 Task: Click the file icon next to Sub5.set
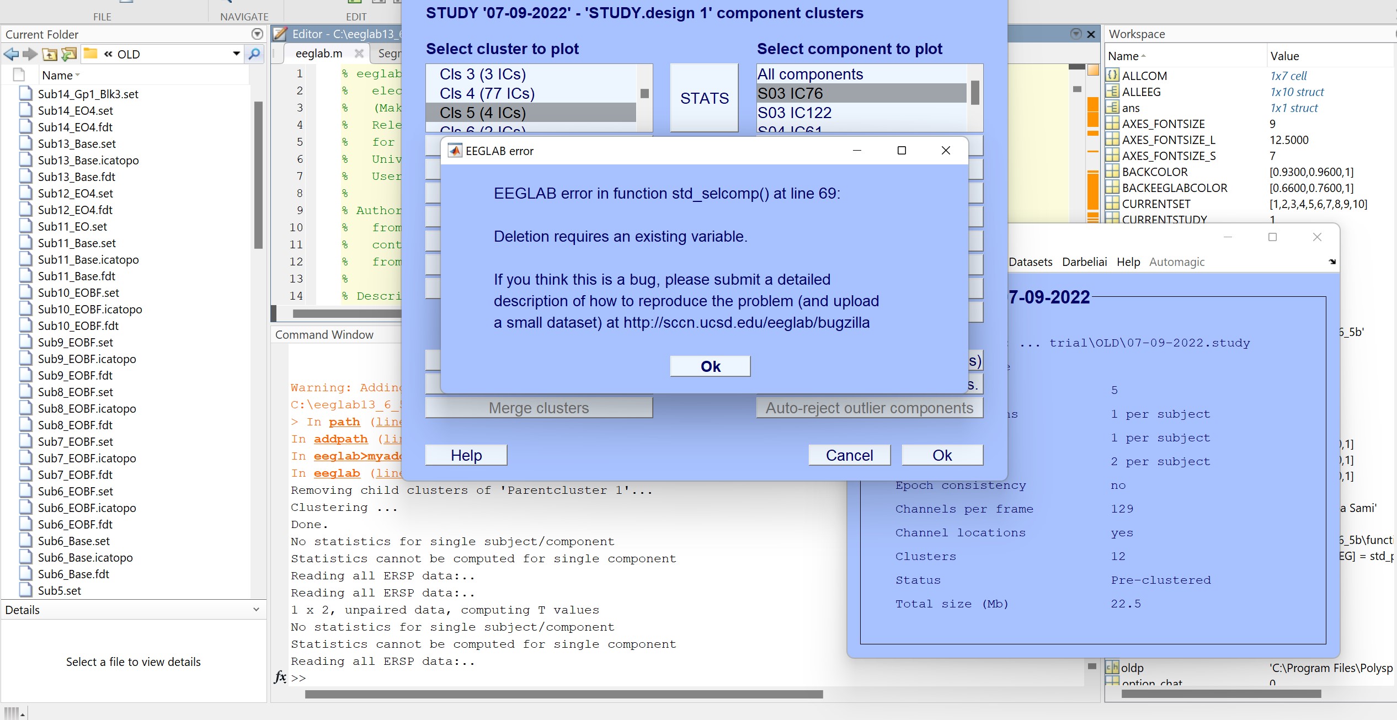click(25, 590)
